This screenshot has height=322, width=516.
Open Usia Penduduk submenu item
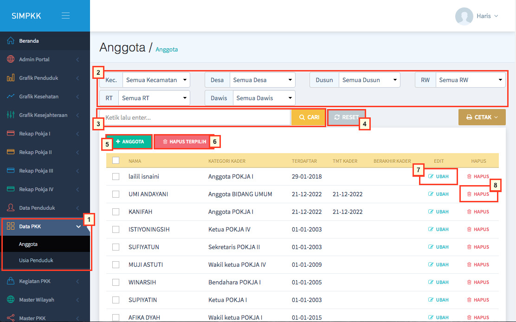pyautogui.click(x=36, y=260)
